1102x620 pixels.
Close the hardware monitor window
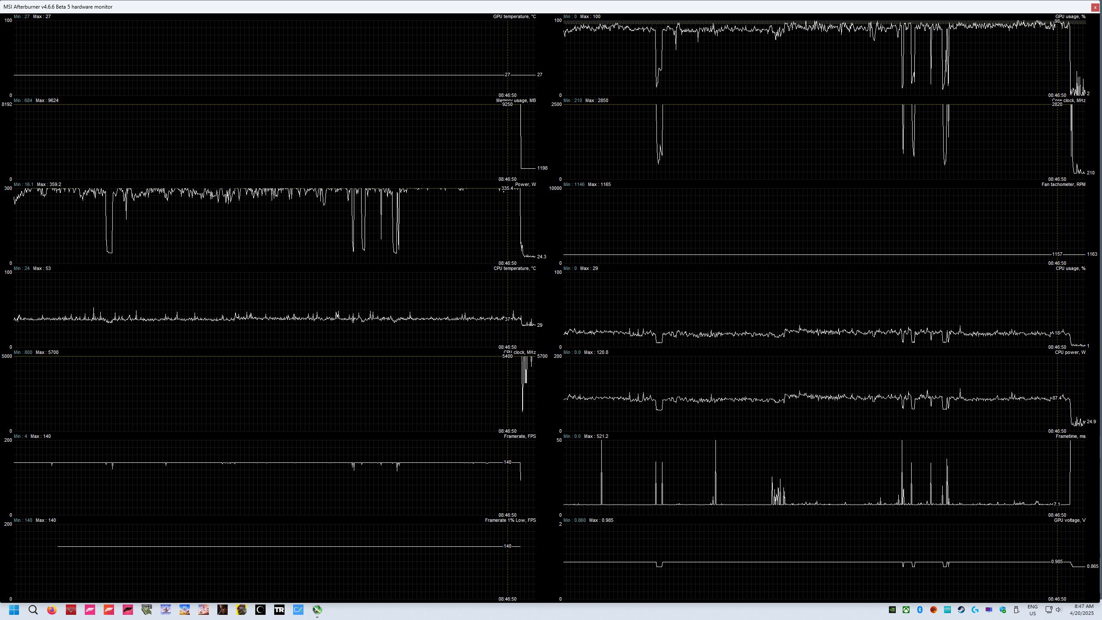coord(1095,7)
